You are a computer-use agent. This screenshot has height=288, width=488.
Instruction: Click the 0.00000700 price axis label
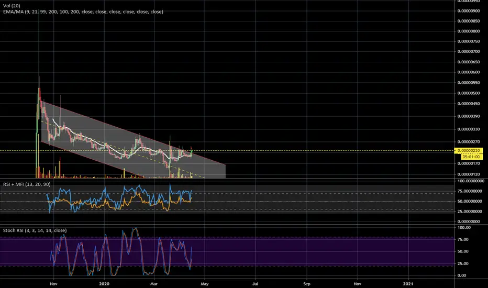pos(469,52)
